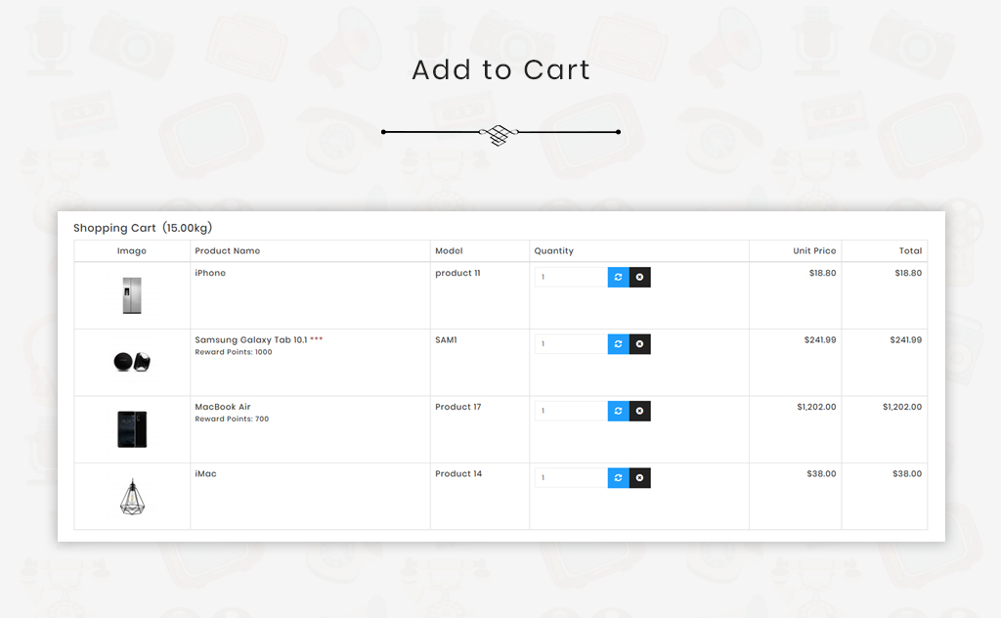
Task: Update the iMac quantity with refresh icon
Action: click(x=618, y=477)
